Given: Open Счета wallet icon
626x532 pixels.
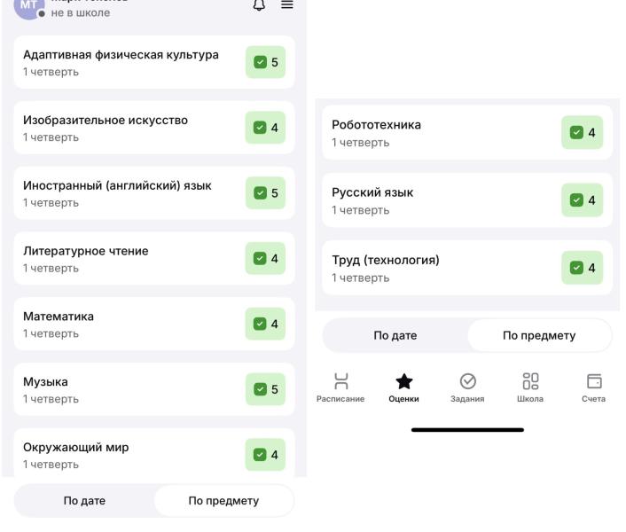Looking at the screenshot, I should tap(593, 387).
